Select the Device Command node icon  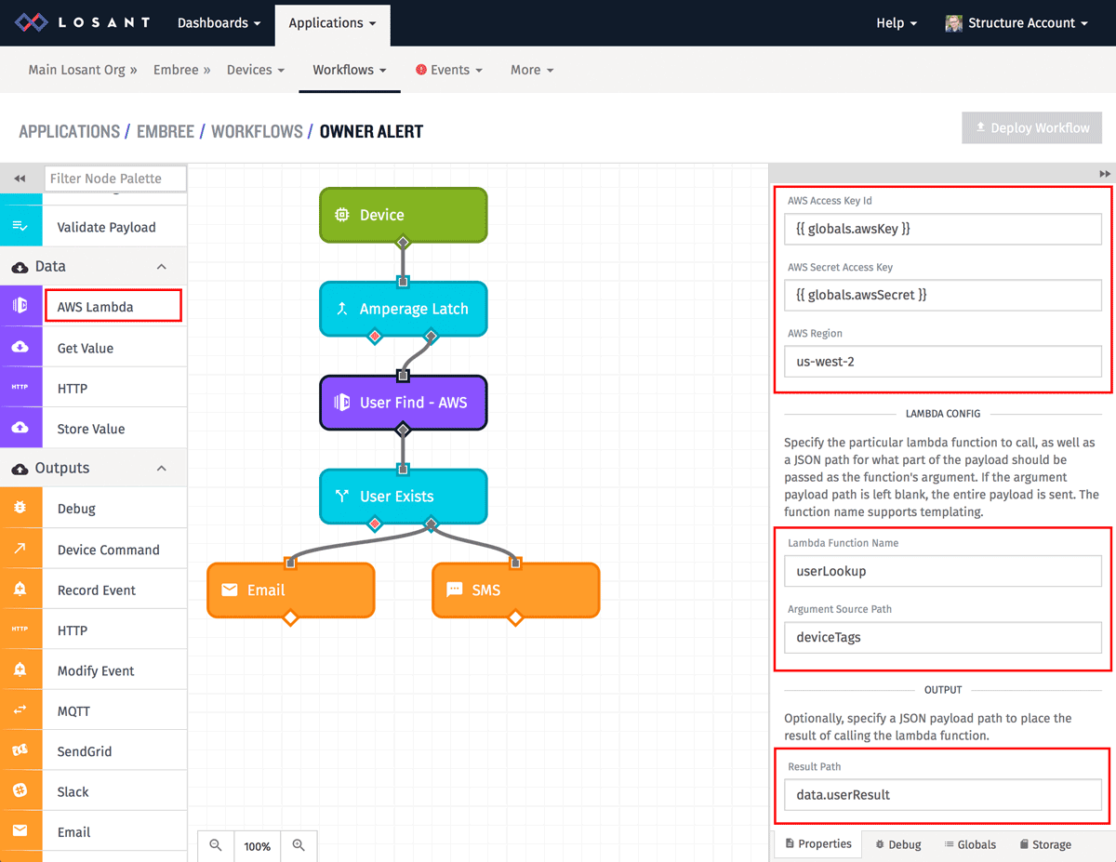coord(20,549)
